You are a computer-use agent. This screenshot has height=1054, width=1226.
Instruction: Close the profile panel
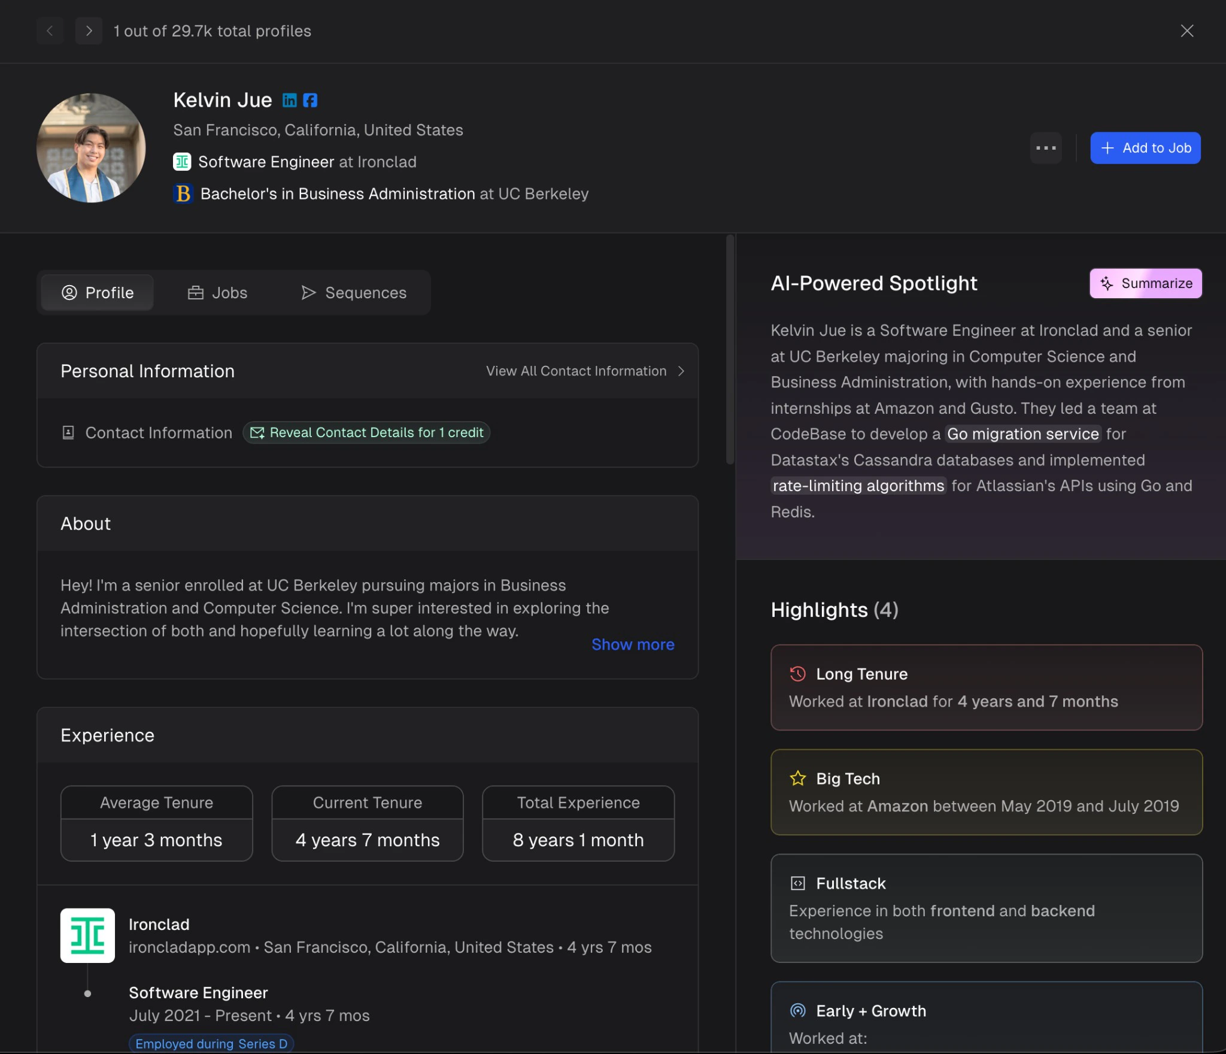(x=1187, y=31)
